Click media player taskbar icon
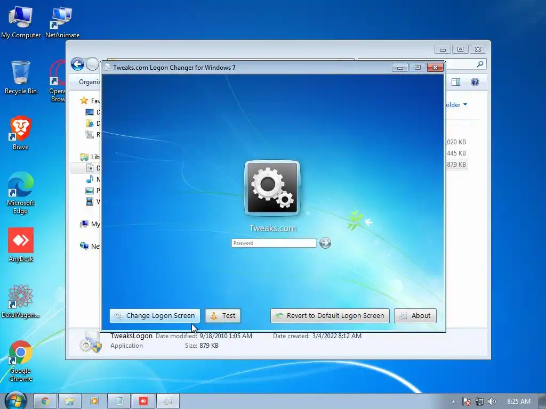546x409 pixels. coord(94,401)
